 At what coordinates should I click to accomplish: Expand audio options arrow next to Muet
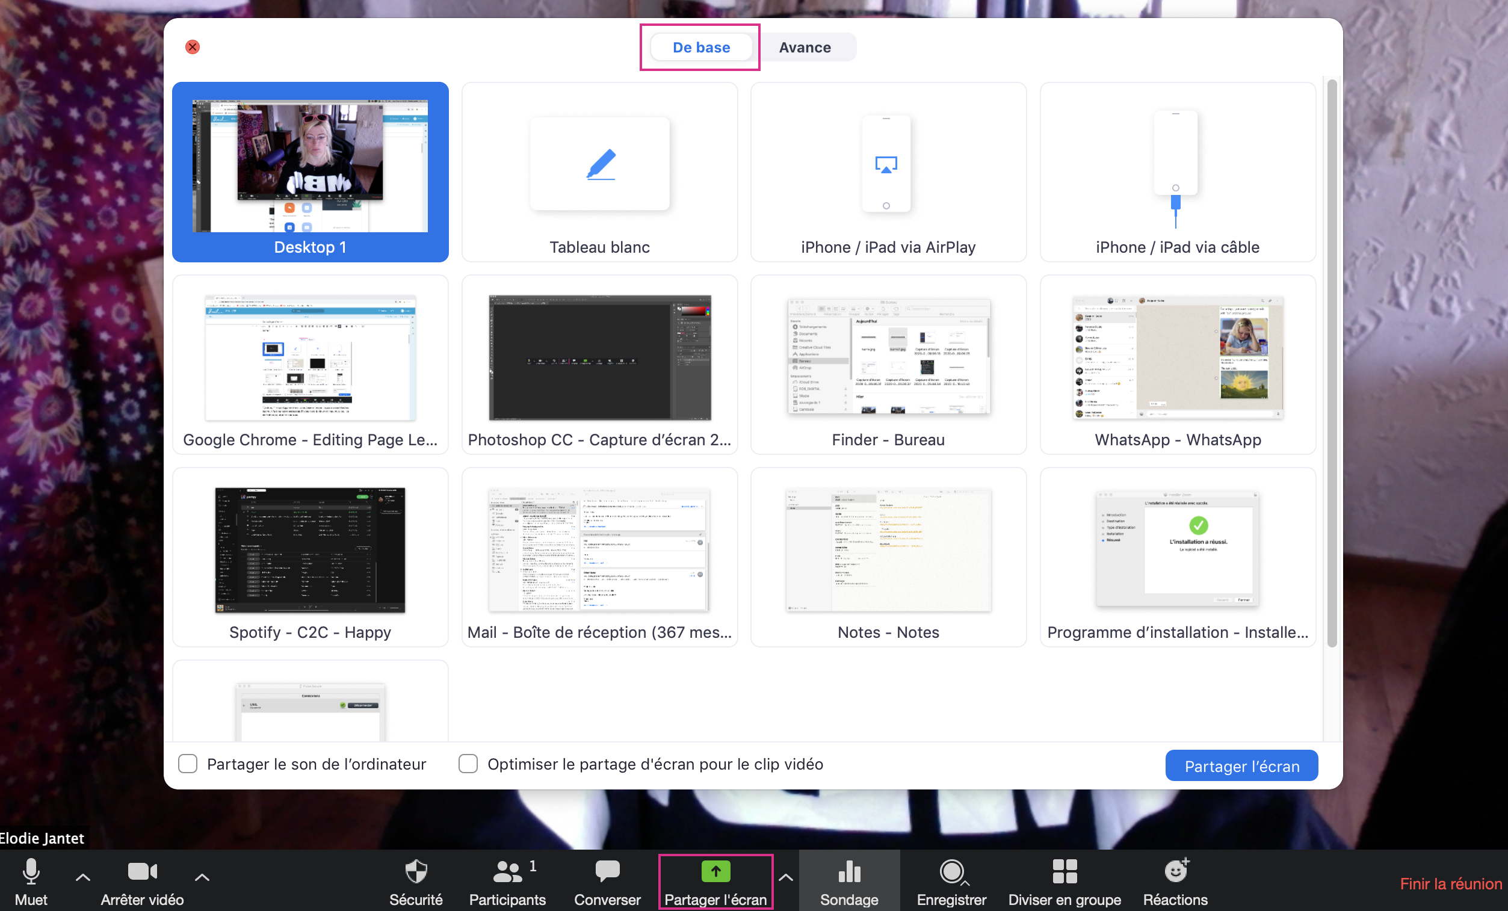(x=83, y=877)
